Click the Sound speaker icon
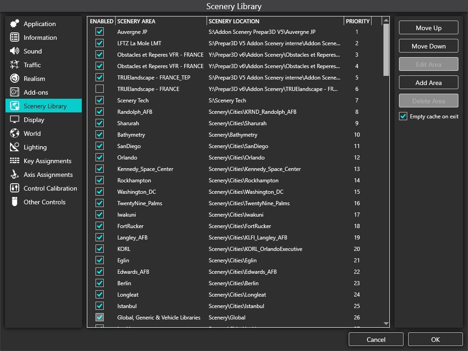This screenshot has width=468, height=351. [x=15, y=51]
